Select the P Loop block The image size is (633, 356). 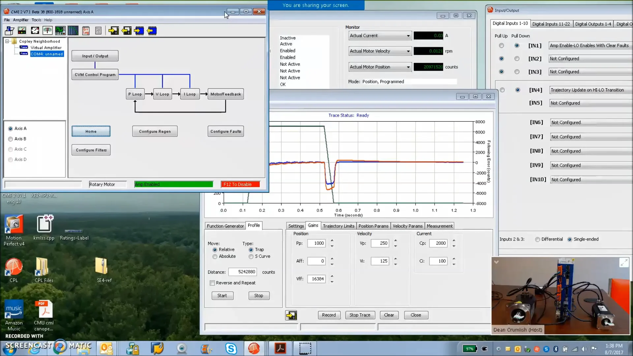click(x=135, y=94)
